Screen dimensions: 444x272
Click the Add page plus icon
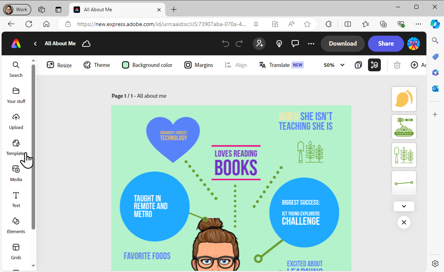click(x=414, y=65)
